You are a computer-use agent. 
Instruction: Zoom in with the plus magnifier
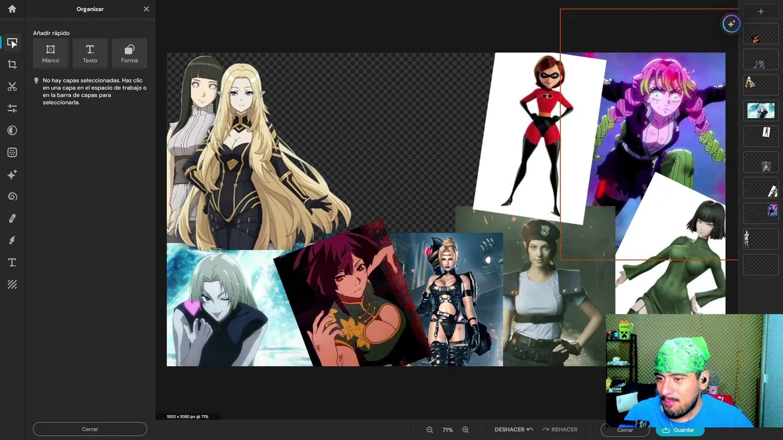click(466, 430)
